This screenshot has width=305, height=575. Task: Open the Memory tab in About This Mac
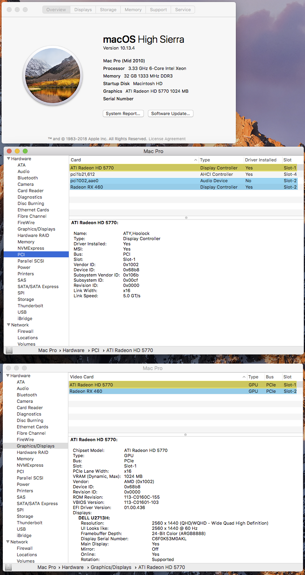[133, 10]
